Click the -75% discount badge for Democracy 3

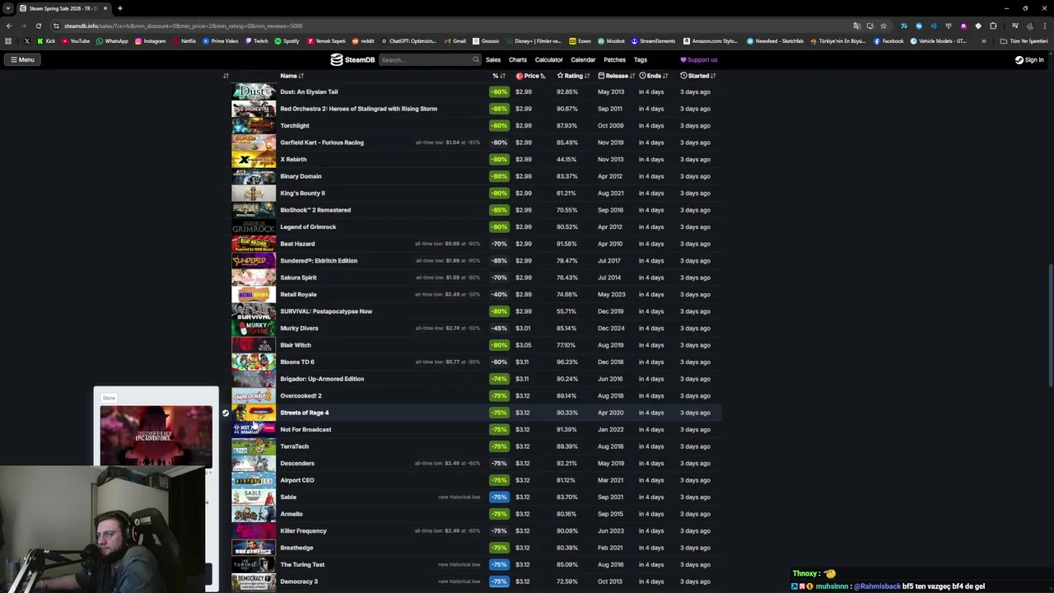[499, 581]
